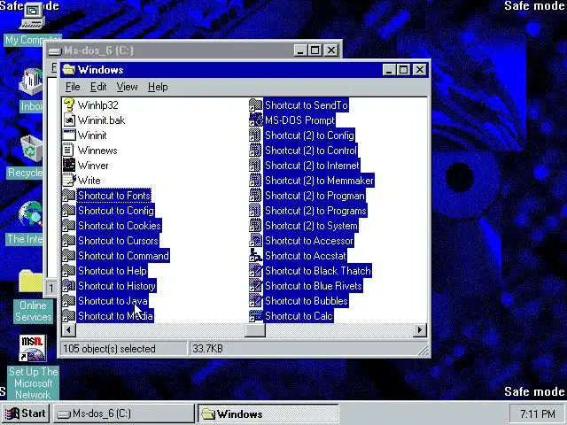Screen dimensions: 567x425
Task: Click the Shortcut to Accessor icon
Action: [x=256, y=241]
